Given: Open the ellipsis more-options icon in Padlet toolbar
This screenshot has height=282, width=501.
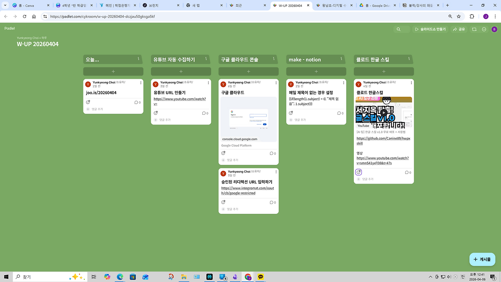Looking at the screenshot, I should pyautogui.click(x=484, y=29).
